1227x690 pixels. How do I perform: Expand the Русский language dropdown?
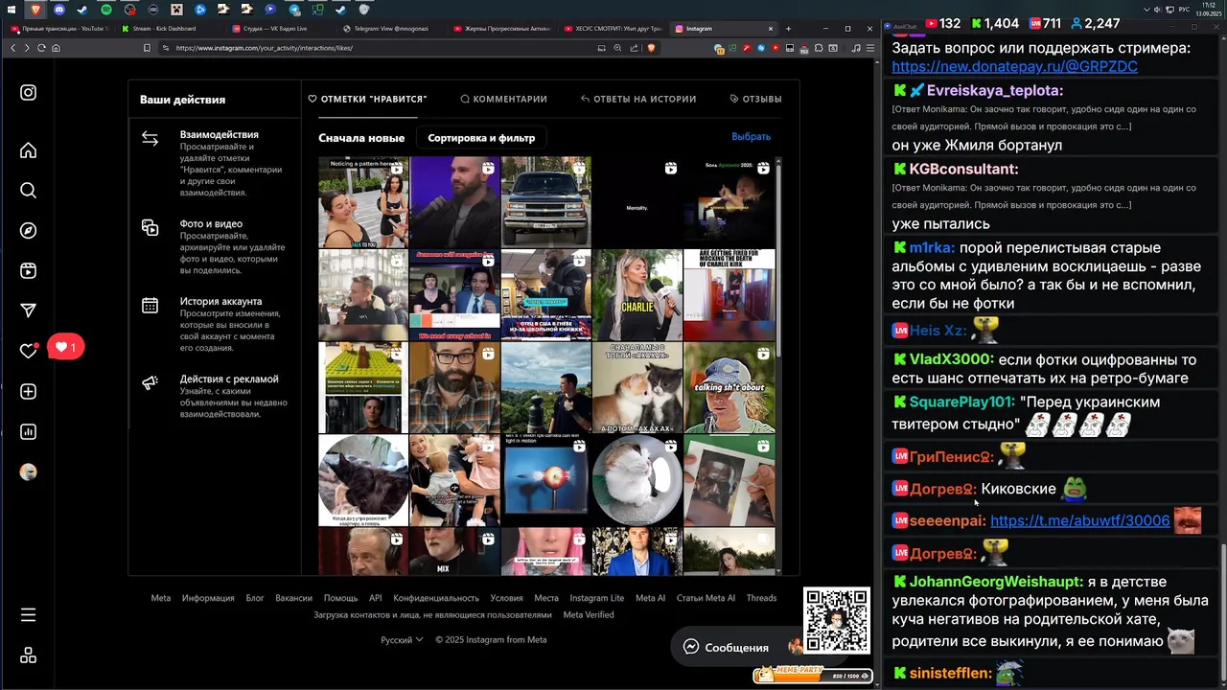402,639
